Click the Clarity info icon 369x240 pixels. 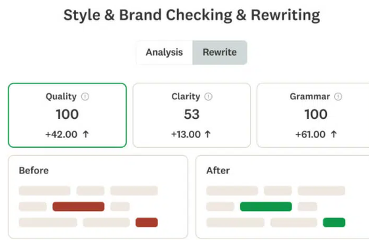coord(209,97)
